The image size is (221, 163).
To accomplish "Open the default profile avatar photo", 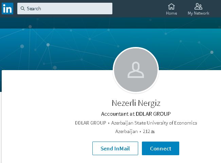I will 136,70.
